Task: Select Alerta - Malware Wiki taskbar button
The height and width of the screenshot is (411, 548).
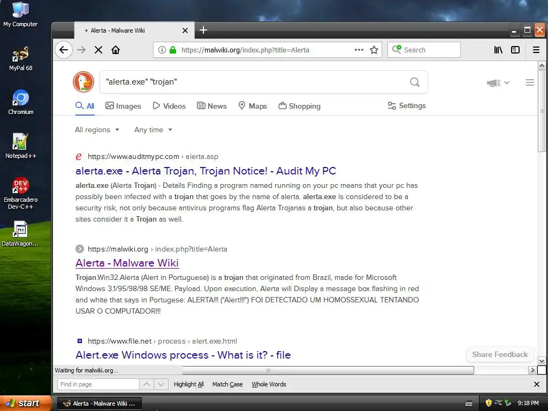Action: (x=99, y=404)
